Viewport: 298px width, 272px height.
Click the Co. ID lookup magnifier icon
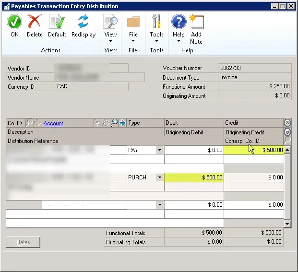tap(29, 123)
